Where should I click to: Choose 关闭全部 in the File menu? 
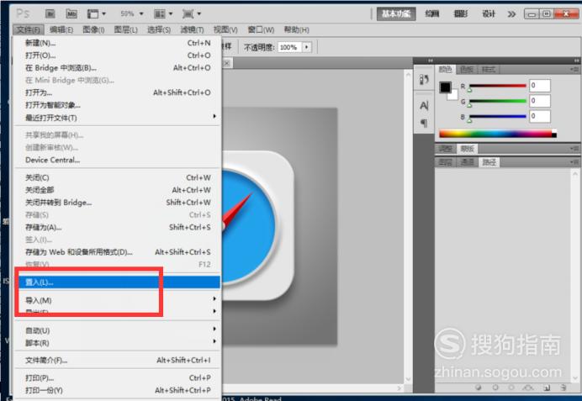coord(118,190)
